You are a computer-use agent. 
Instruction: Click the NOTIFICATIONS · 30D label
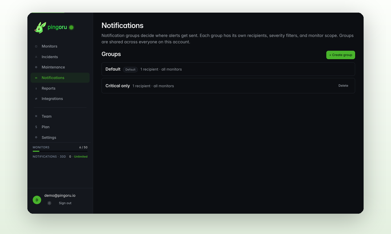(49, 157)
